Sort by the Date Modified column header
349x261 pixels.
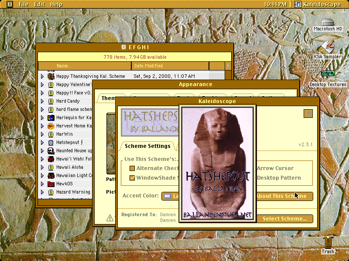click(170, 66)
